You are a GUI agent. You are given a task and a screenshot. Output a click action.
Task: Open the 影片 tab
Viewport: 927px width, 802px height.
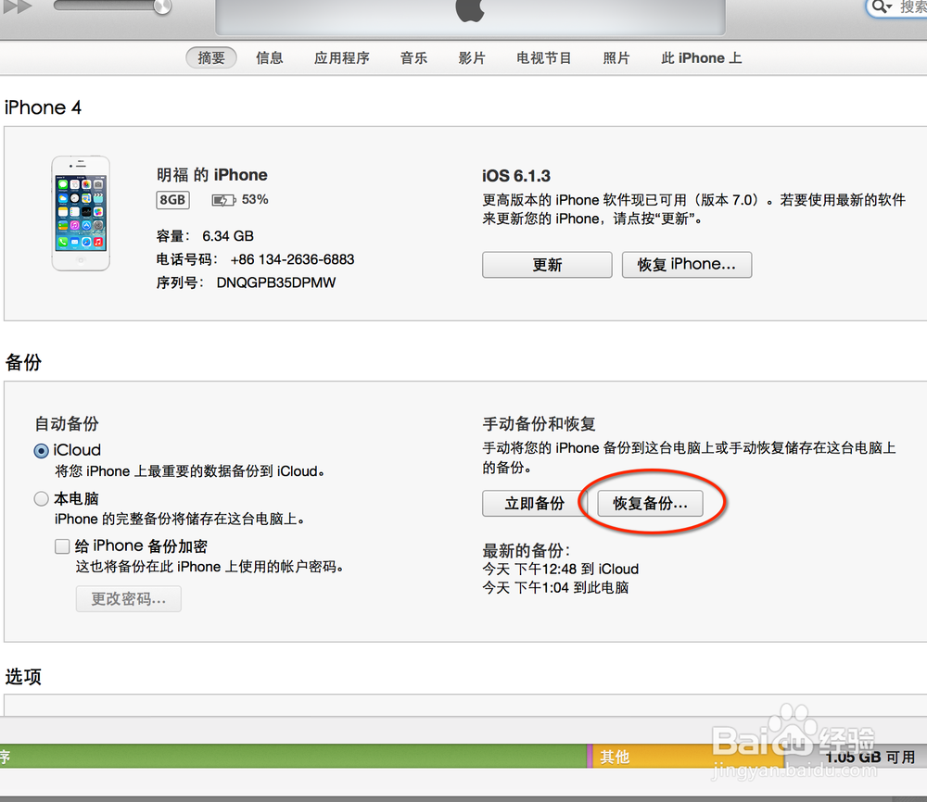coord(472,57)
